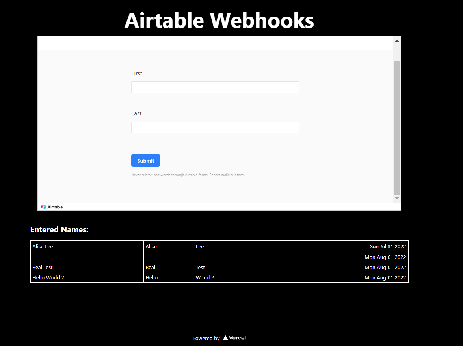463x346 pixels.
Task: Click the scrollbar down arrow in form
Action: (397, 198)
